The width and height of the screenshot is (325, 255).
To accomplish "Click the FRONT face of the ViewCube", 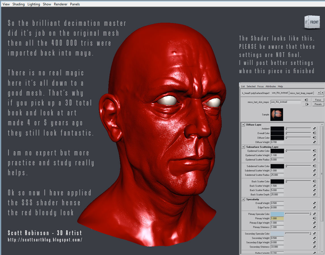I will [x=314, y=22].
